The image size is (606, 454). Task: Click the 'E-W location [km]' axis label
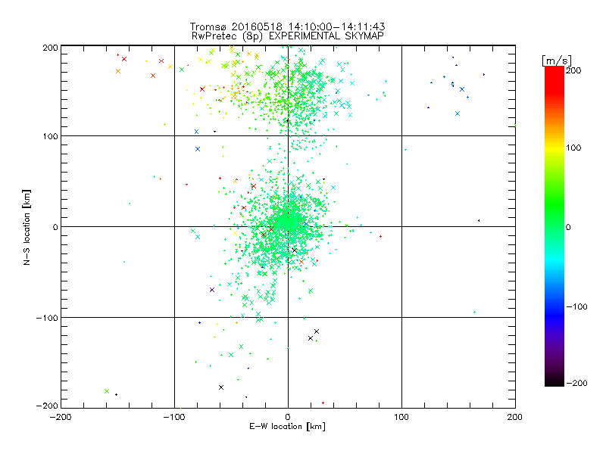[x=287, y=427]
